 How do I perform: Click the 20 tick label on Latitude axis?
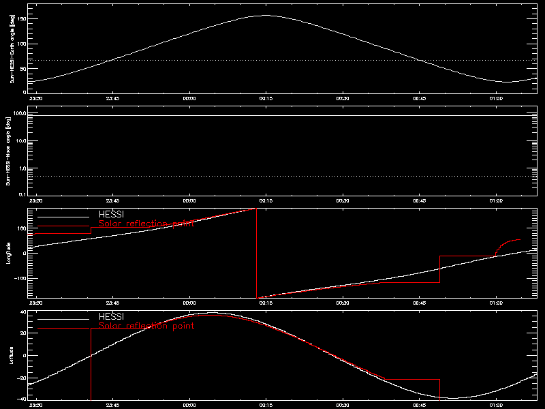point(23,333)
